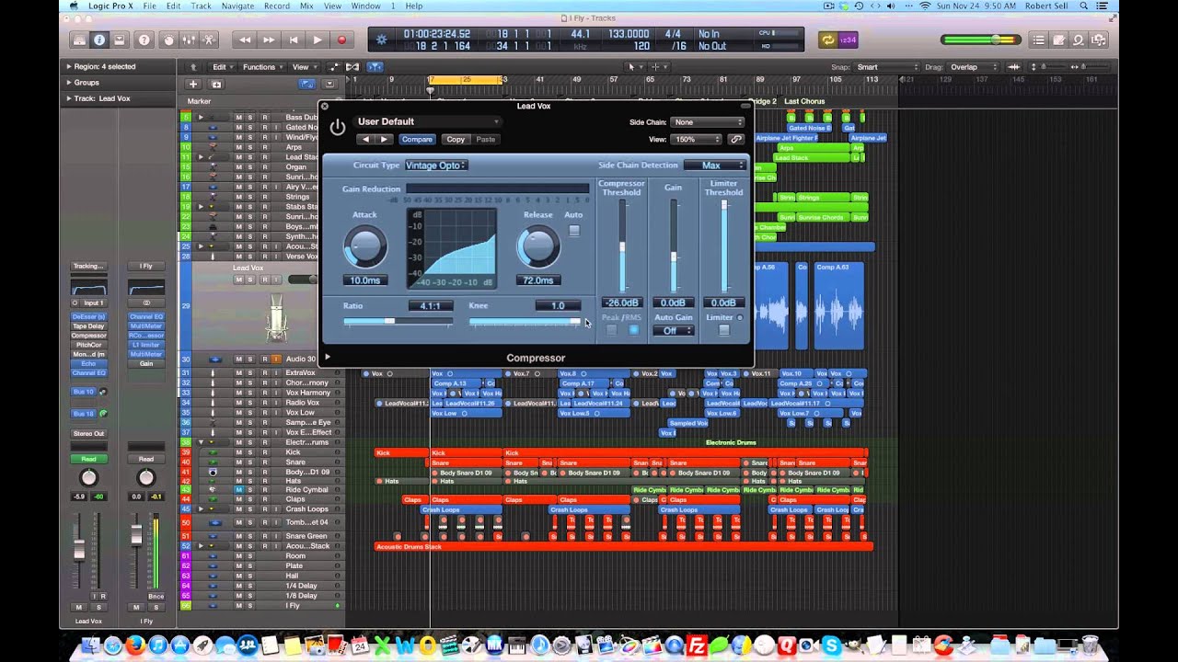Toggle Auto release checkbox

click(x=574, y=231)
